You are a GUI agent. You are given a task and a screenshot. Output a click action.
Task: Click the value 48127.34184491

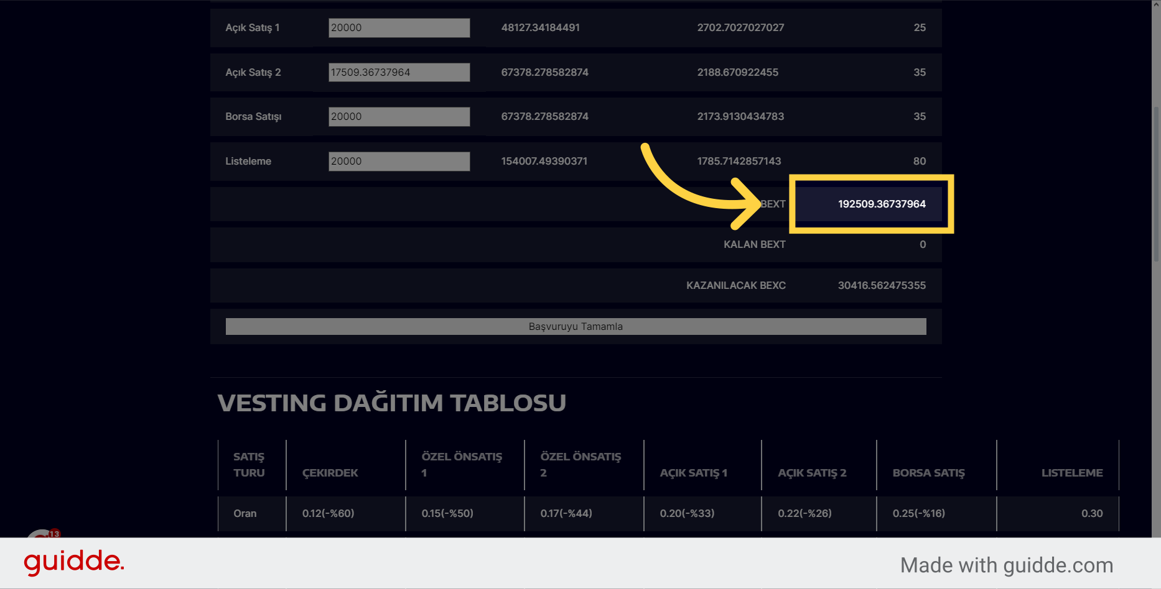(x=540, y=28)
